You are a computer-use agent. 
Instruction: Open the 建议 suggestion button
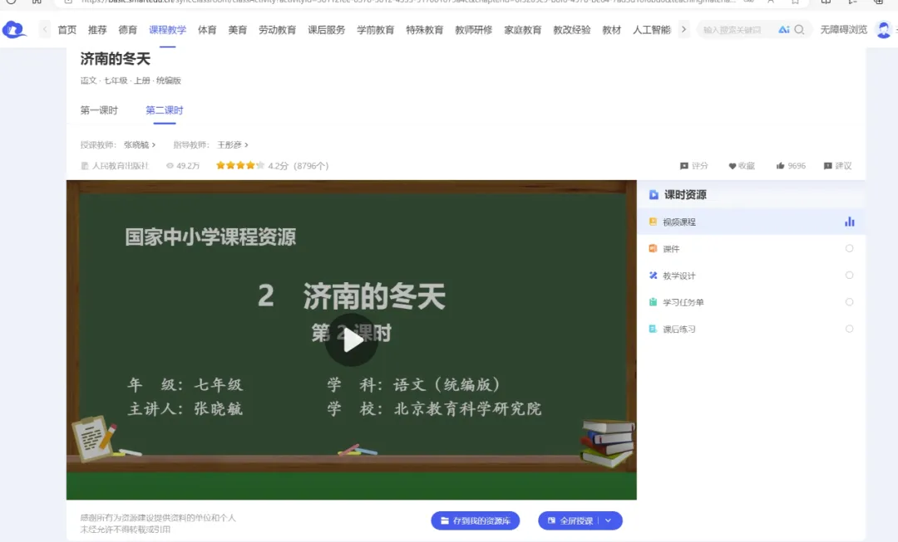pos(837,166)
